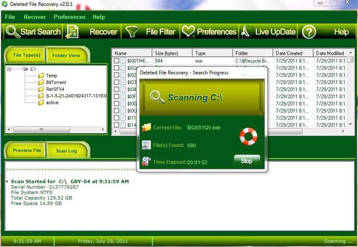
Task: Click the S-1-5-21 folder icon
Action: 41,95
